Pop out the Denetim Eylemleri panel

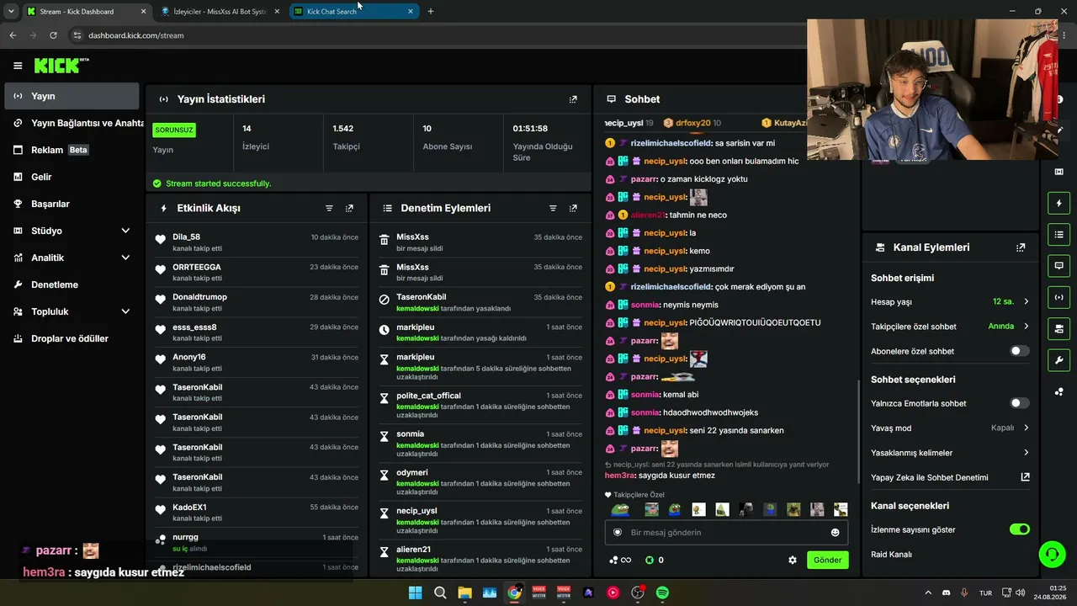tap(573, 208)
